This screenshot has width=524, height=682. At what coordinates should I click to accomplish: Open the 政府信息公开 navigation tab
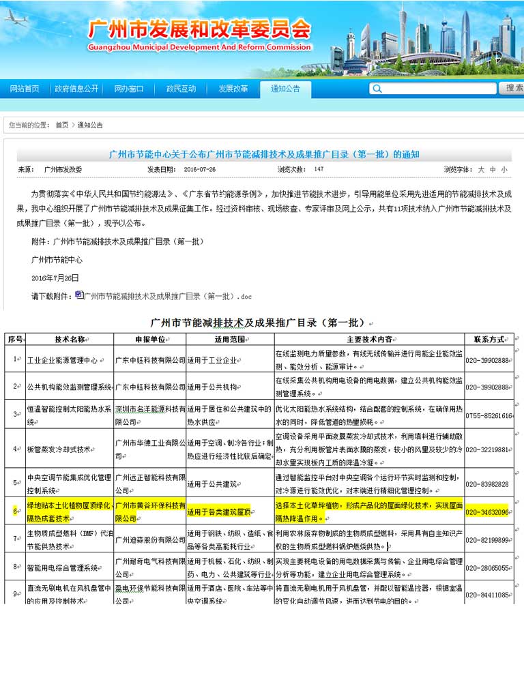pos(76,89)
